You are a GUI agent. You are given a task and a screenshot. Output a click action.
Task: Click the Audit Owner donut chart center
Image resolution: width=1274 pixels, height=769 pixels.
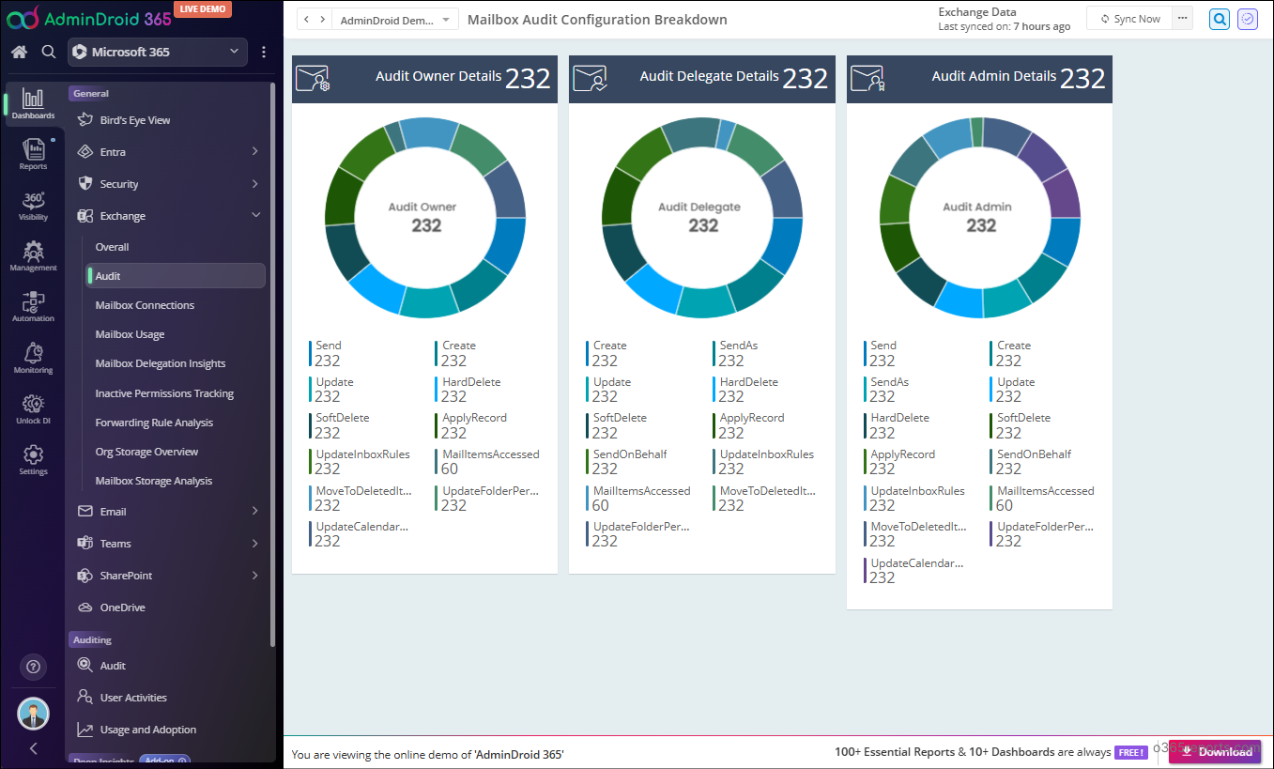click(x=425, y=217)
